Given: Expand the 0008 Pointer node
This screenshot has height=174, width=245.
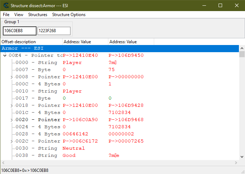Looking at the screenshot, I should [12, 77].
